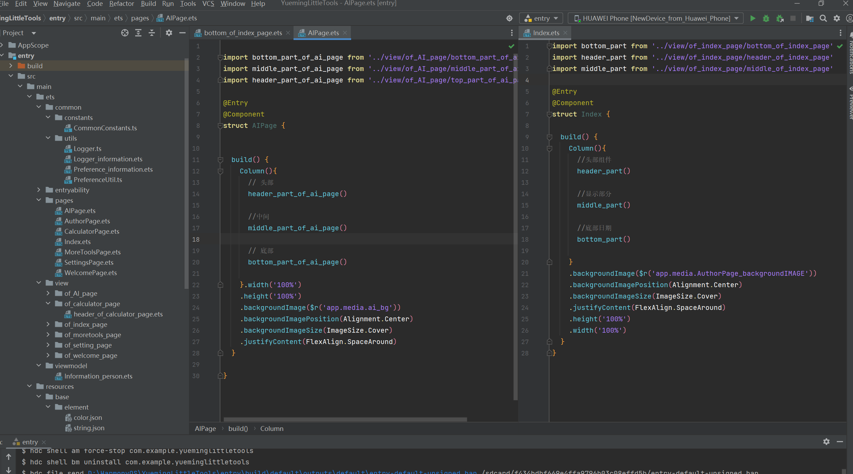The image size is (853, 474).
Task: Fold Column block in Index.ets editor
Action: click(x=549, y=148)
